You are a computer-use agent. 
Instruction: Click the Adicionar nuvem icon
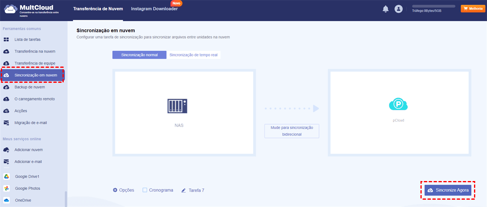(6, 150)
